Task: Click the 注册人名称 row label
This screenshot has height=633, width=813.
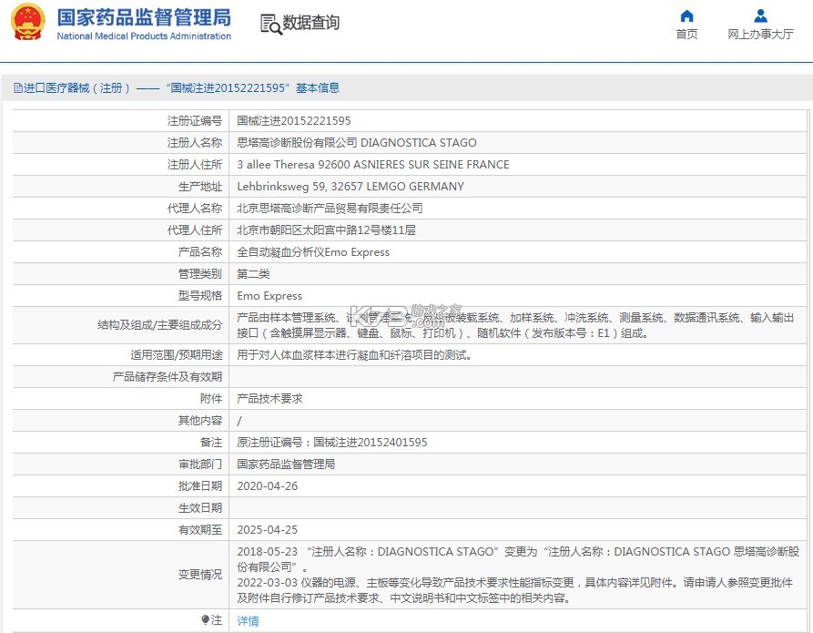Action: coord(195,143)
